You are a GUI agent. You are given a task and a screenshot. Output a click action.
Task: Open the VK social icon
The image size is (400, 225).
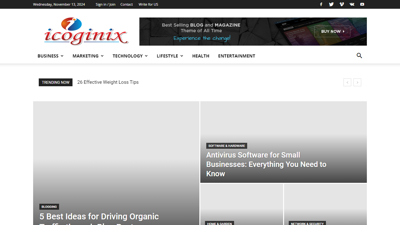tap(352, 4)
